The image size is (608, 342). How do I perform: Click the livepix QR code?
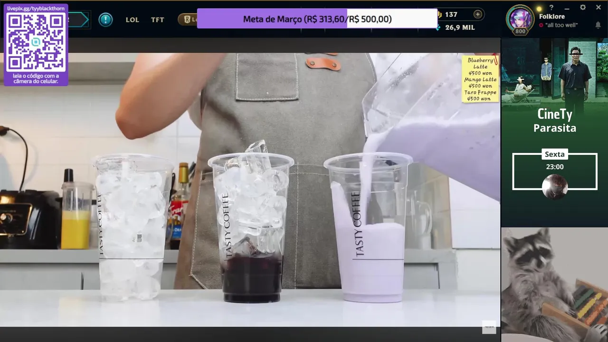(x=36, y=42)
